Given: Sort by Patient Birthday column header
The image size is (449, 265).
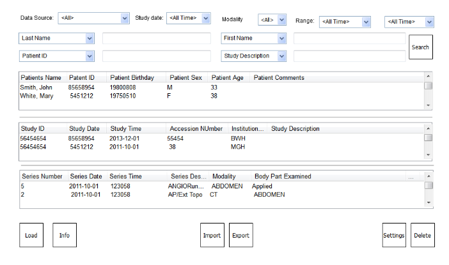Looking at the screenshot, I should tap(132, 78).
